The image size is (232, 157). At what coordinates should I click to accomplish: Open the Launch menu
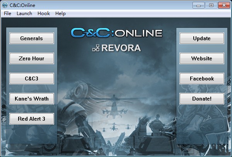tap(24, 14)
